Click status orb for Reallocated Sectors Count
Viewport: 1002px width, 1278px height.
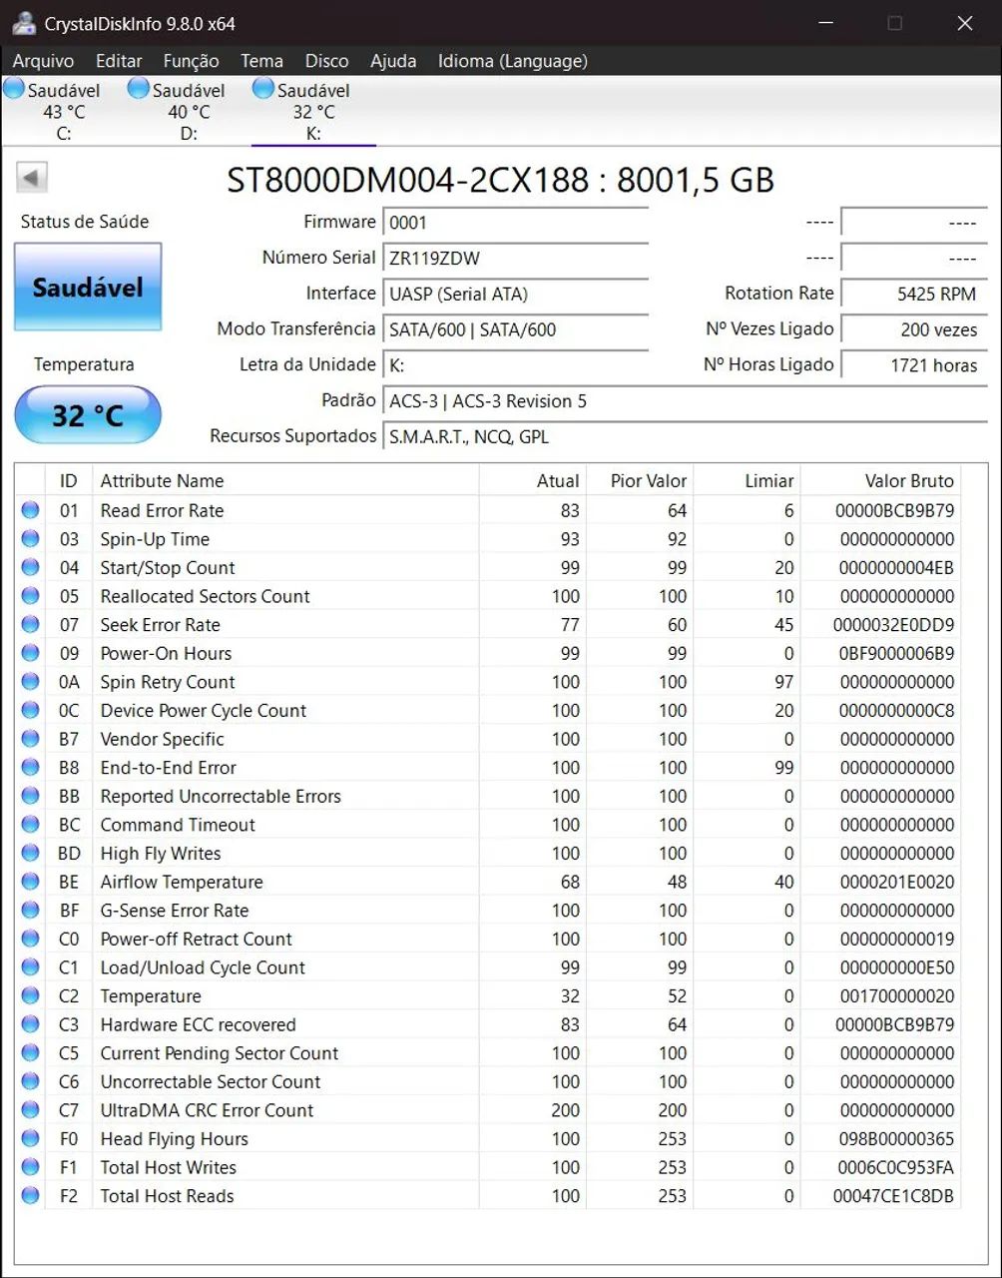click(30, 596)
